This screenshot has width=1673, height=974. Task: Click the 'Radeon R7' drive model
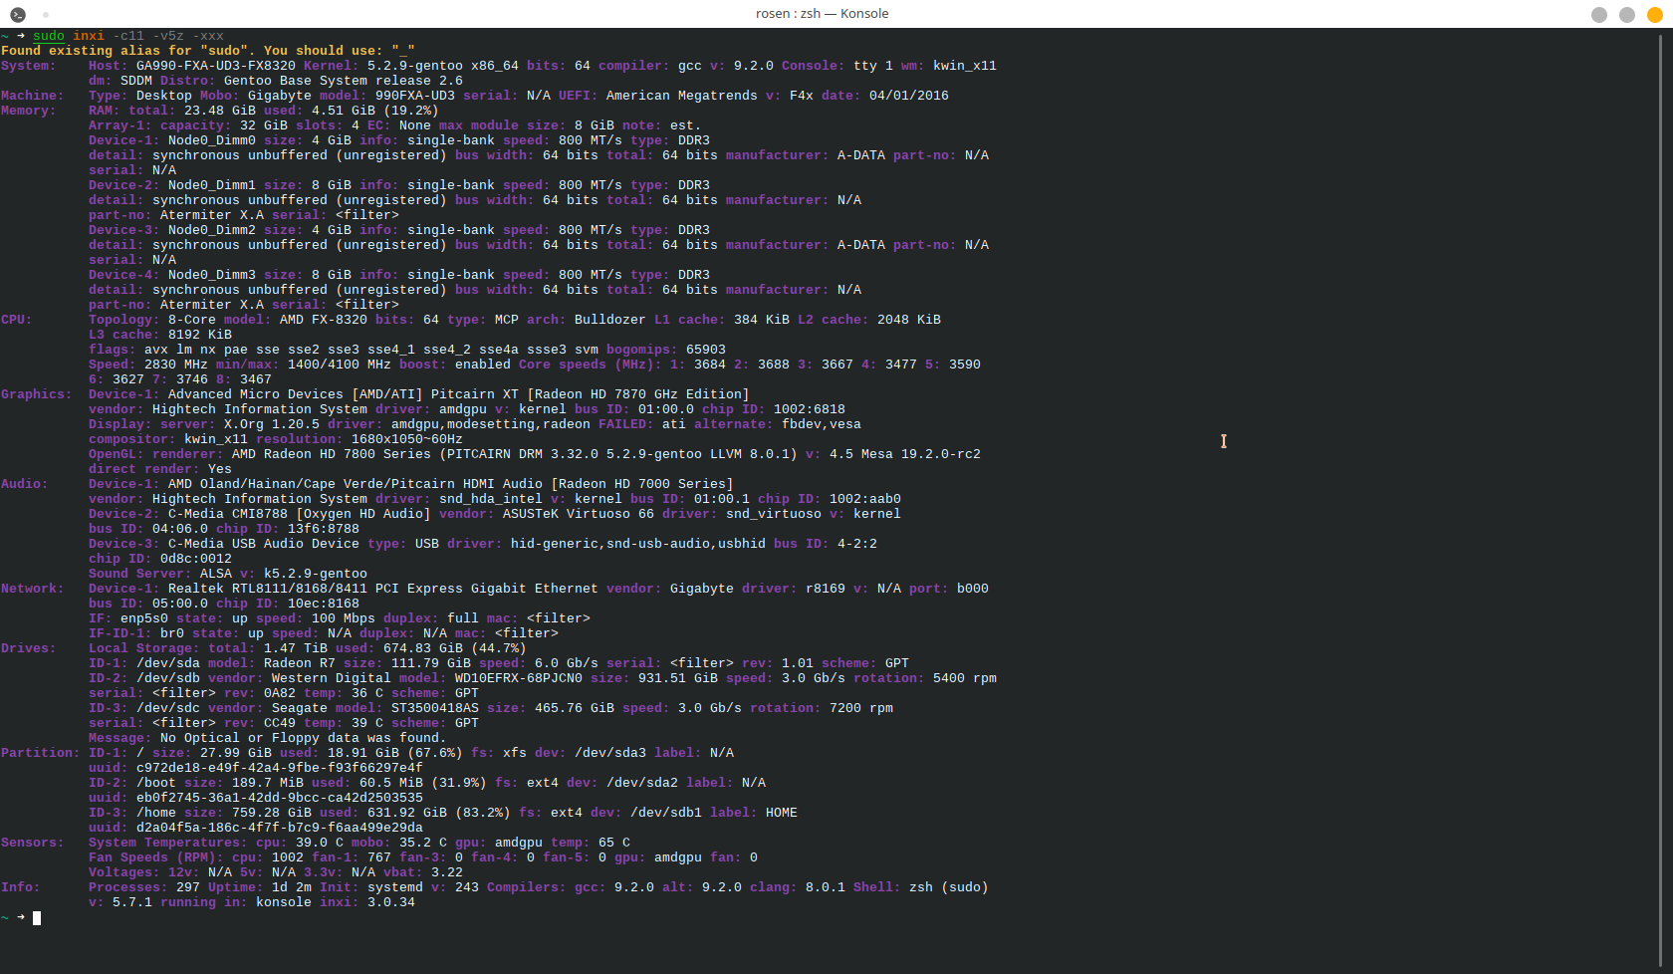[x=300, y=663]
